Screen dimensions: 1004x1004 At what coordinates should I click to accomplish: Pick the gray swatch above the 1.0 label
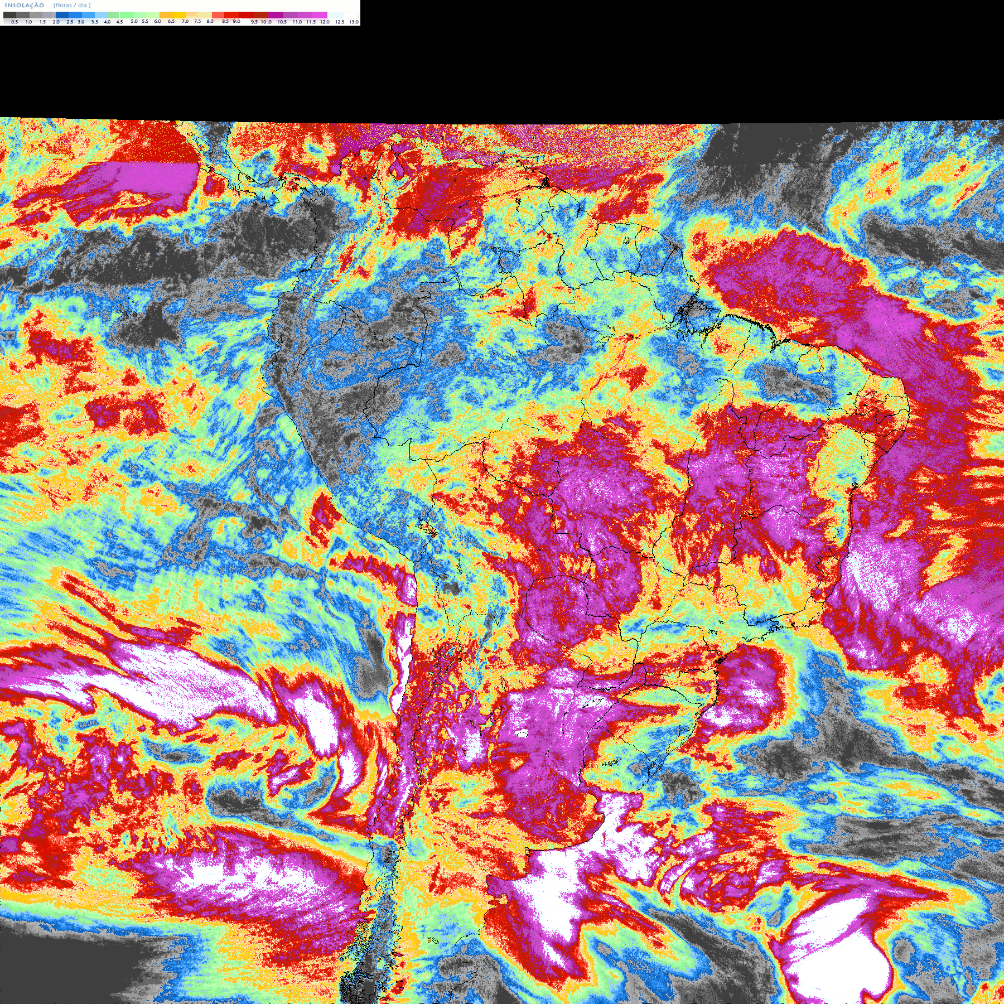[x=23, y=15]
